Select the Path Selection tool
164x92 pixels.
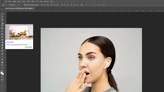2,57
